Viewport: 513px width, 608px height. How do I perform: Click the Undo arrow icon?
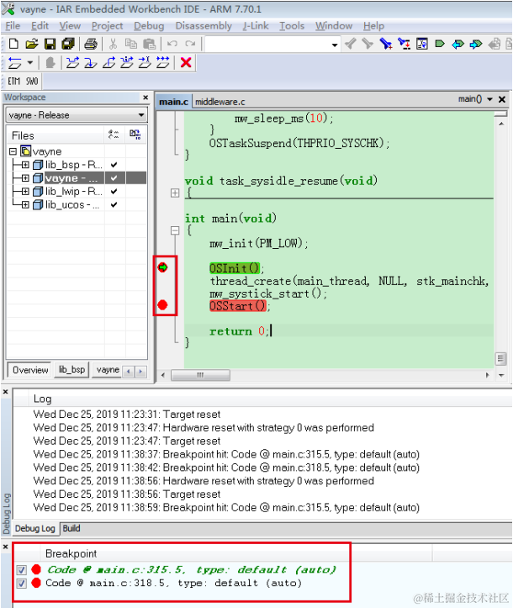(172, 44)
